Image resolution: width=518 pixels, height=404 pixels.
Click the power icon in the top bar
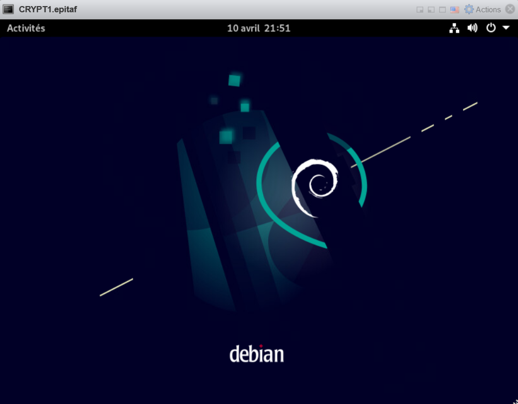click(491, 28)
